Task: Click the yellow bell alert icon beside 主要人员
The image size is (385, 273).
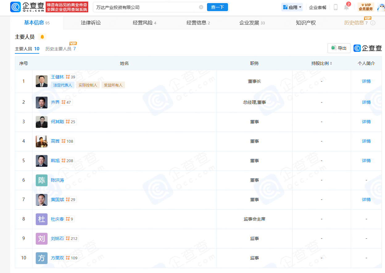Action: [x=42, y=37]
